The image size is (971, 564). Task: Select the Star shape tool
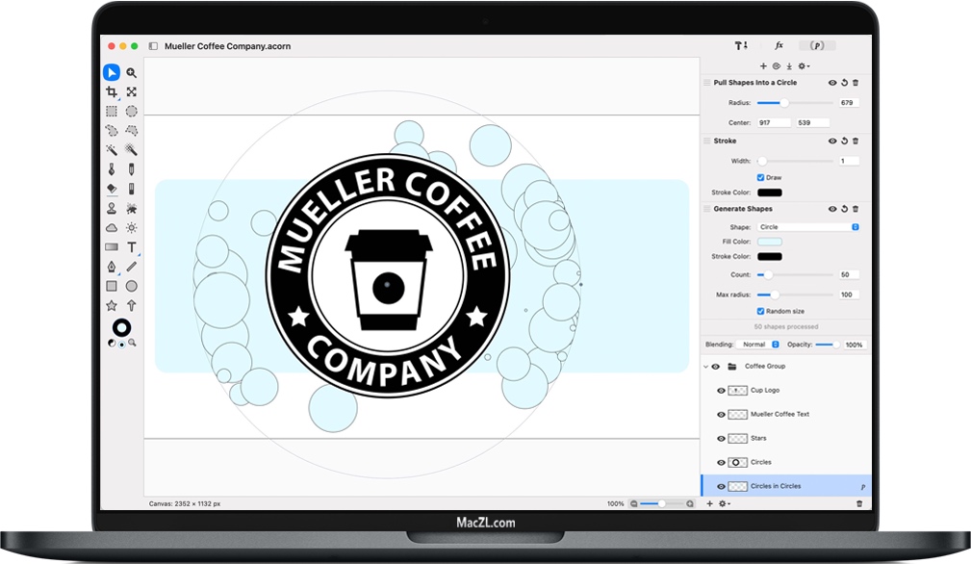pyautogui.click(x=112, y=305)
